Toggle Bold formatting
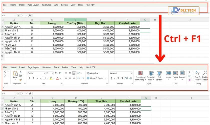 coord(29,78)
